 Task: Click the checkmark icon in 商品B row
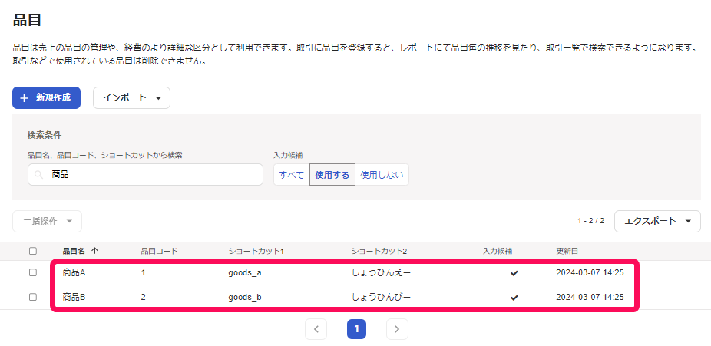[514, 298]
